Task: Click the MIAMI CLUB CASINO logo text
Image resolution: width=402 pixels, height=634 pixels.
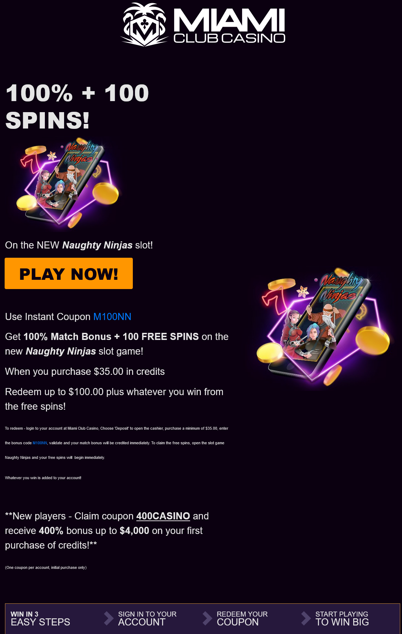Action: (x=229, y=26)
